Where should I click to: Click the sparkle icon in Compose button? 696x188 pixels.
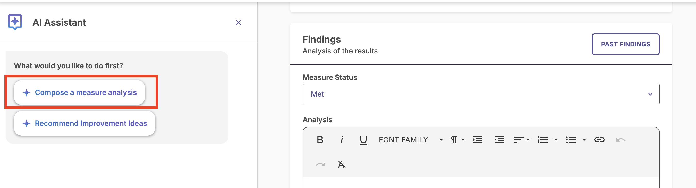click(27, 93)
